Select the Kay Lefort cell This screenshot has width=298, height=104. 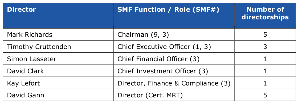(58, 83)
